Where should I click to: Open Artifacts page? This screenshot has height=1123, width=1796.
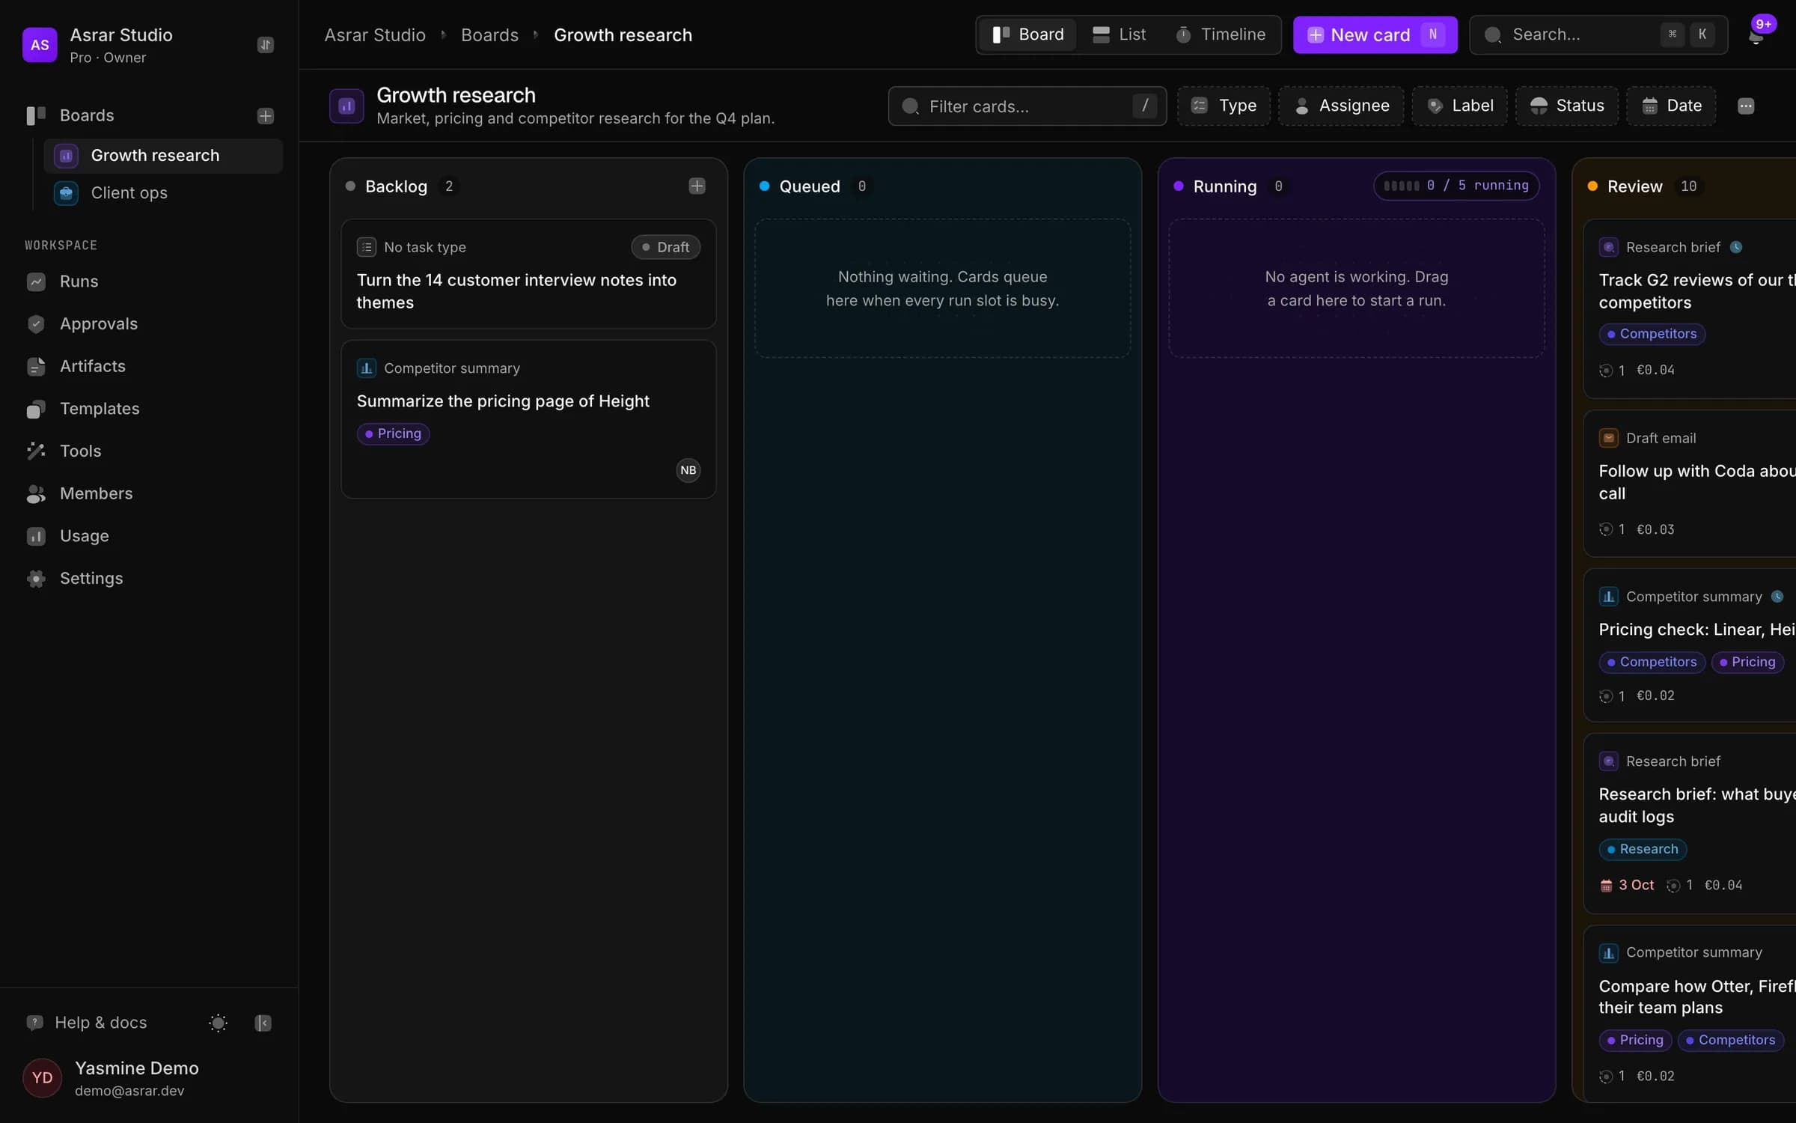150,366
